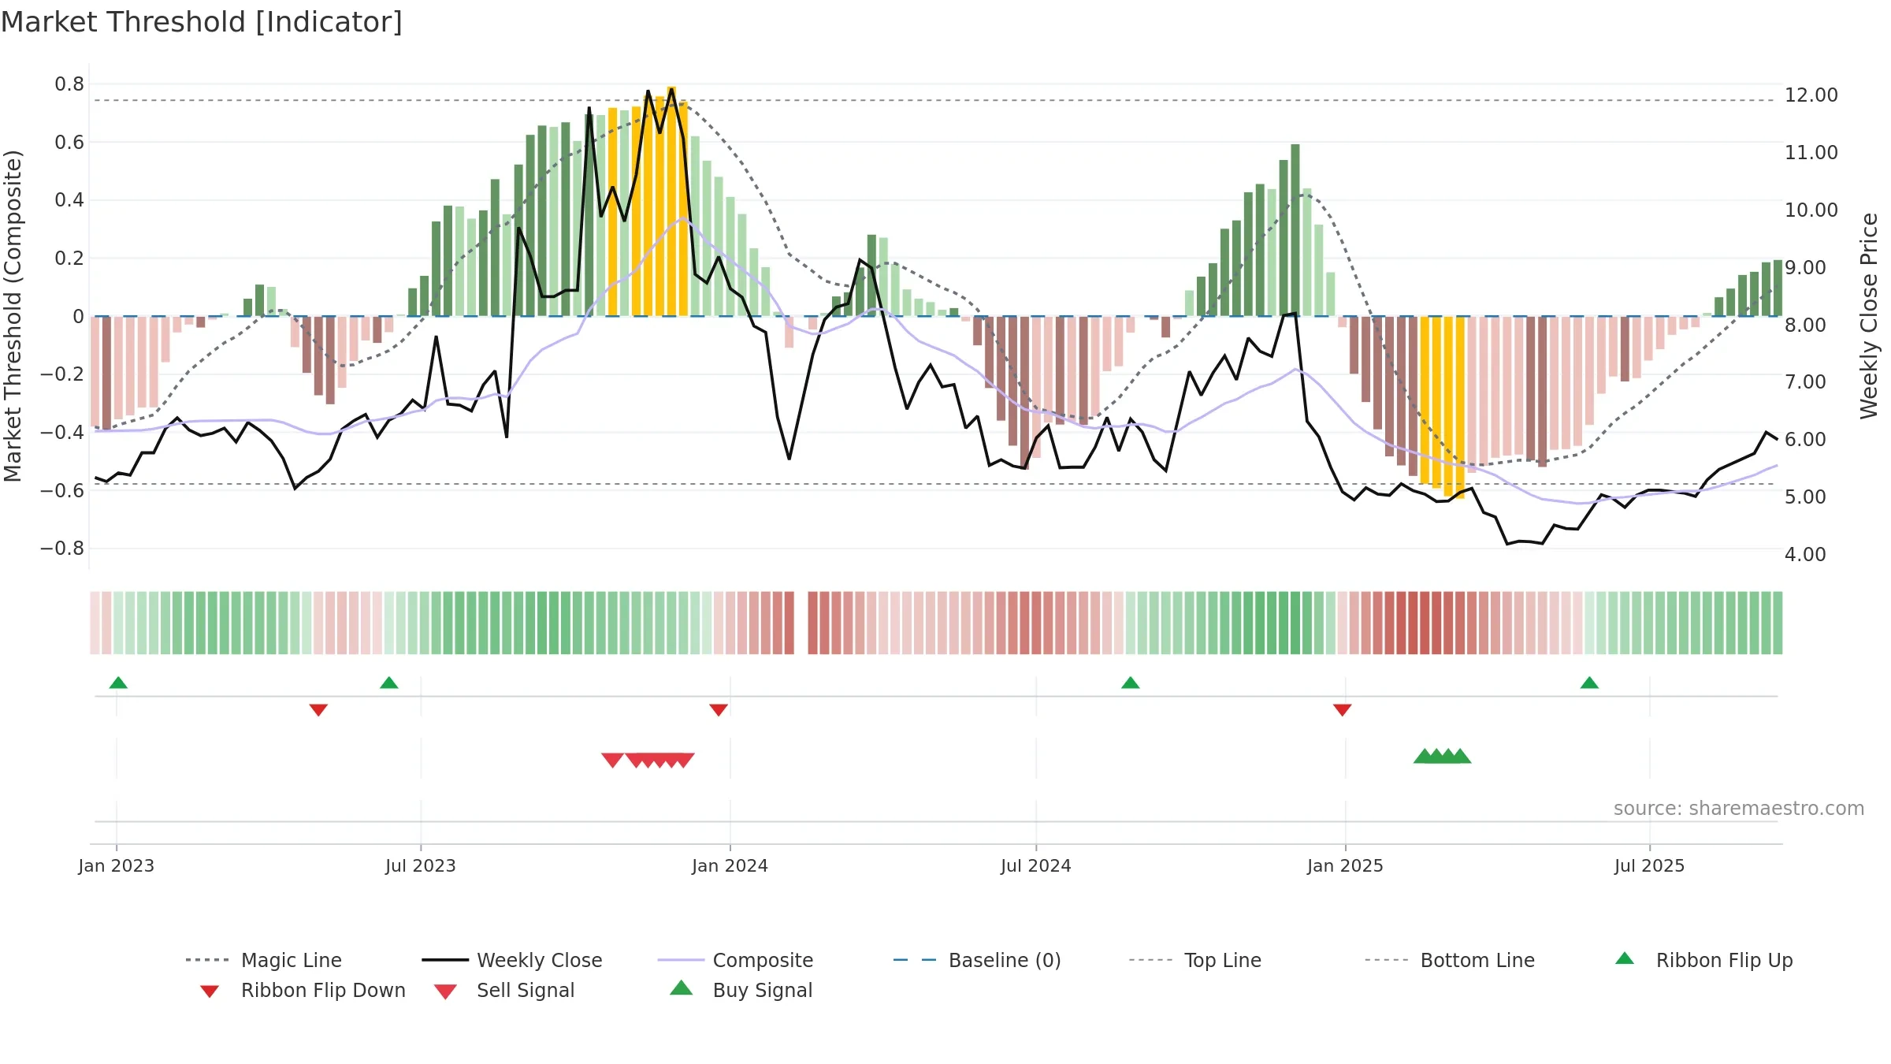Click the Market Threshold (Composite) axis title
This screenshot has height=1064, width=1891.
(x=13, y=315)
